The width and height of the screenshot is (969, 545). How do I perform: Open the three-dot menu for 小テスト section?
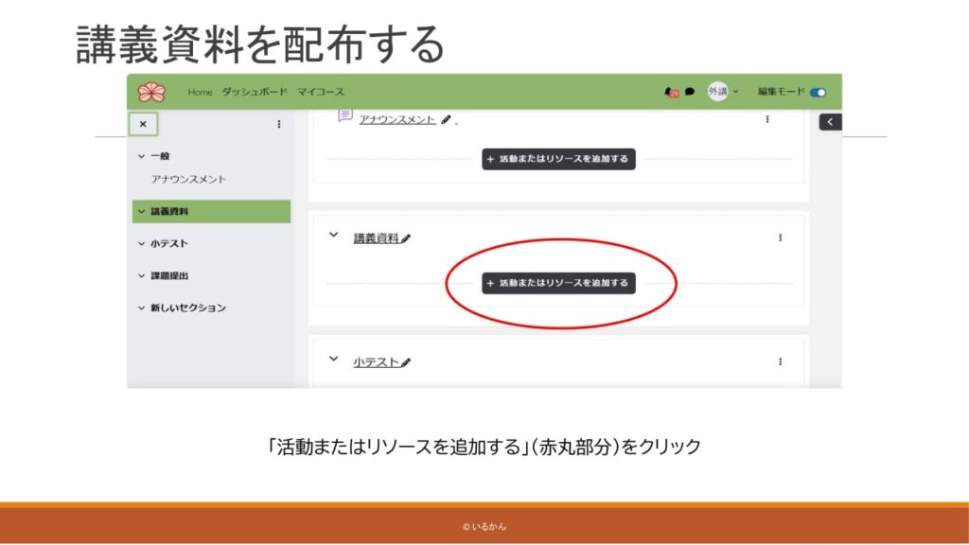tap(780, 361)
